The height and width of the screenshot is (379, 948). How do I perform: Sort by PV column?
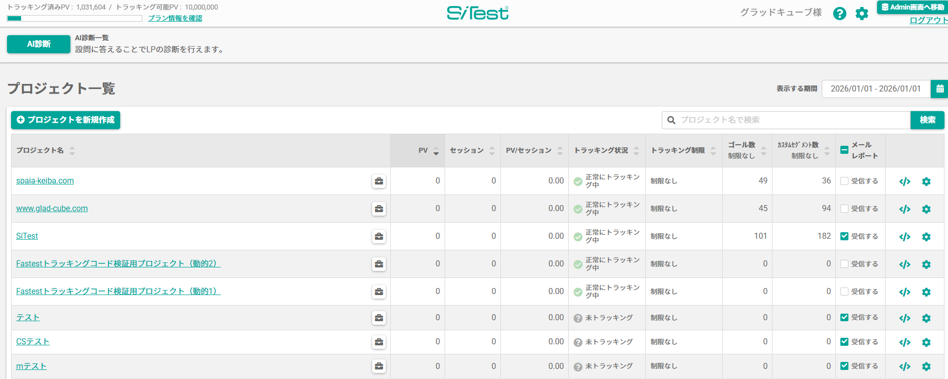pyautogui.click(x=436, y=151)
